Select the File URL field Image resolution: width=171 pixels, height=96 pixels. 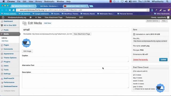click(150, 41)
